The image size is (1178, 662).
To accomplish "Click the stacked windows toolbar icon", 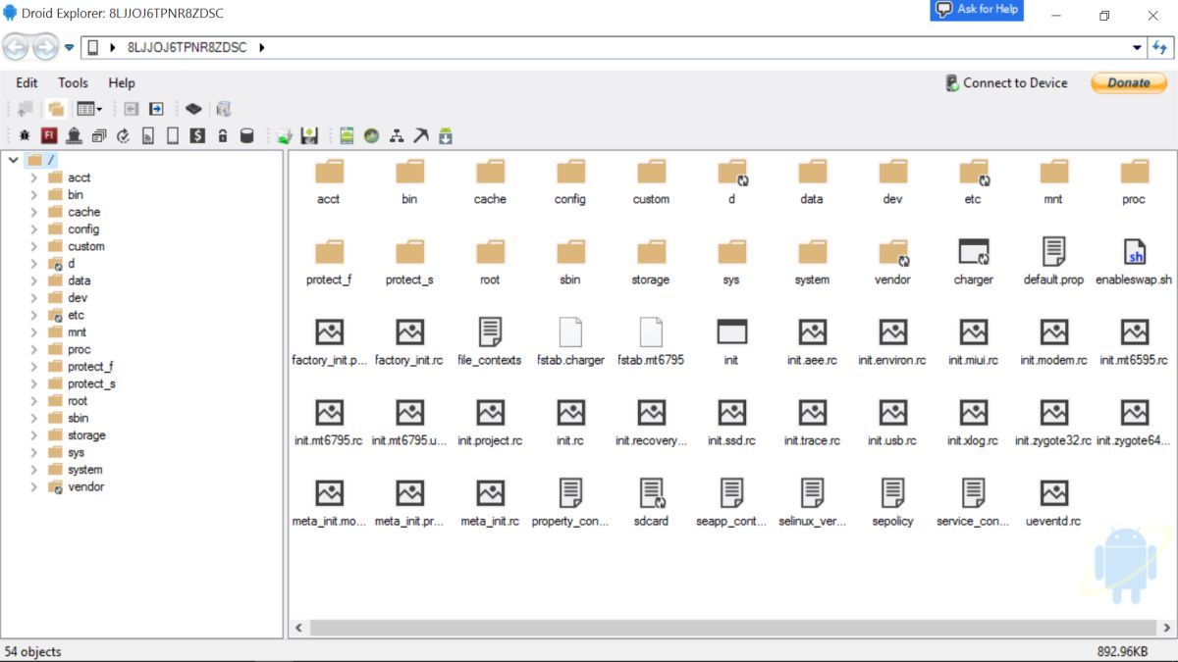I will click(99, 136).
